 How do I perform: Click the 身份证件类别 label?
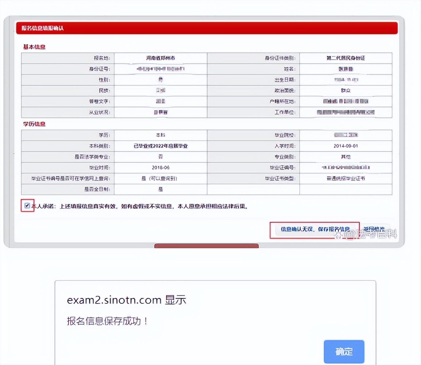click(280, 58)
